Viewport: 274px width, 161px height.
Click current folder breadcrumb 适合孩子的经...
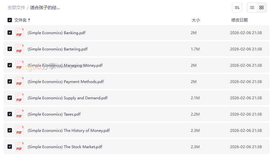click(45, 8)
